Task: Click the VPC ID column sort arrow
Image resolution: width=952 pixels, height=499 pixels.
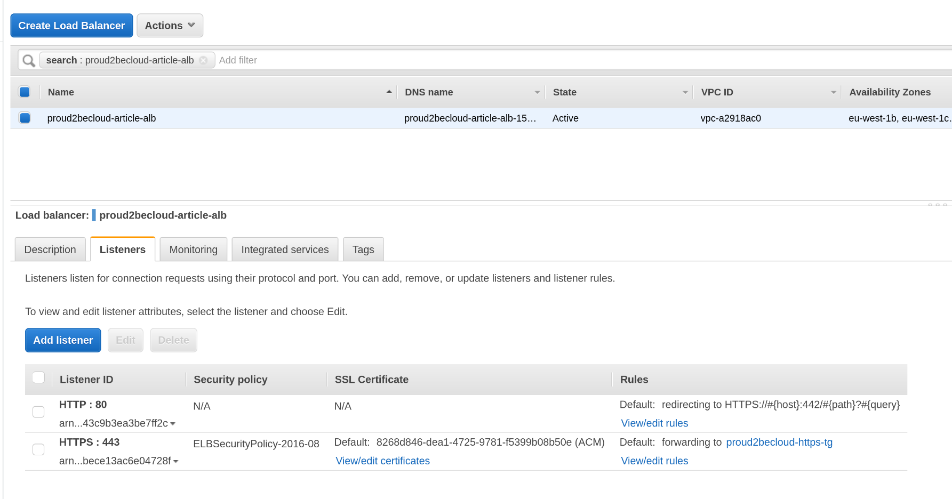Action: point(833,93)
